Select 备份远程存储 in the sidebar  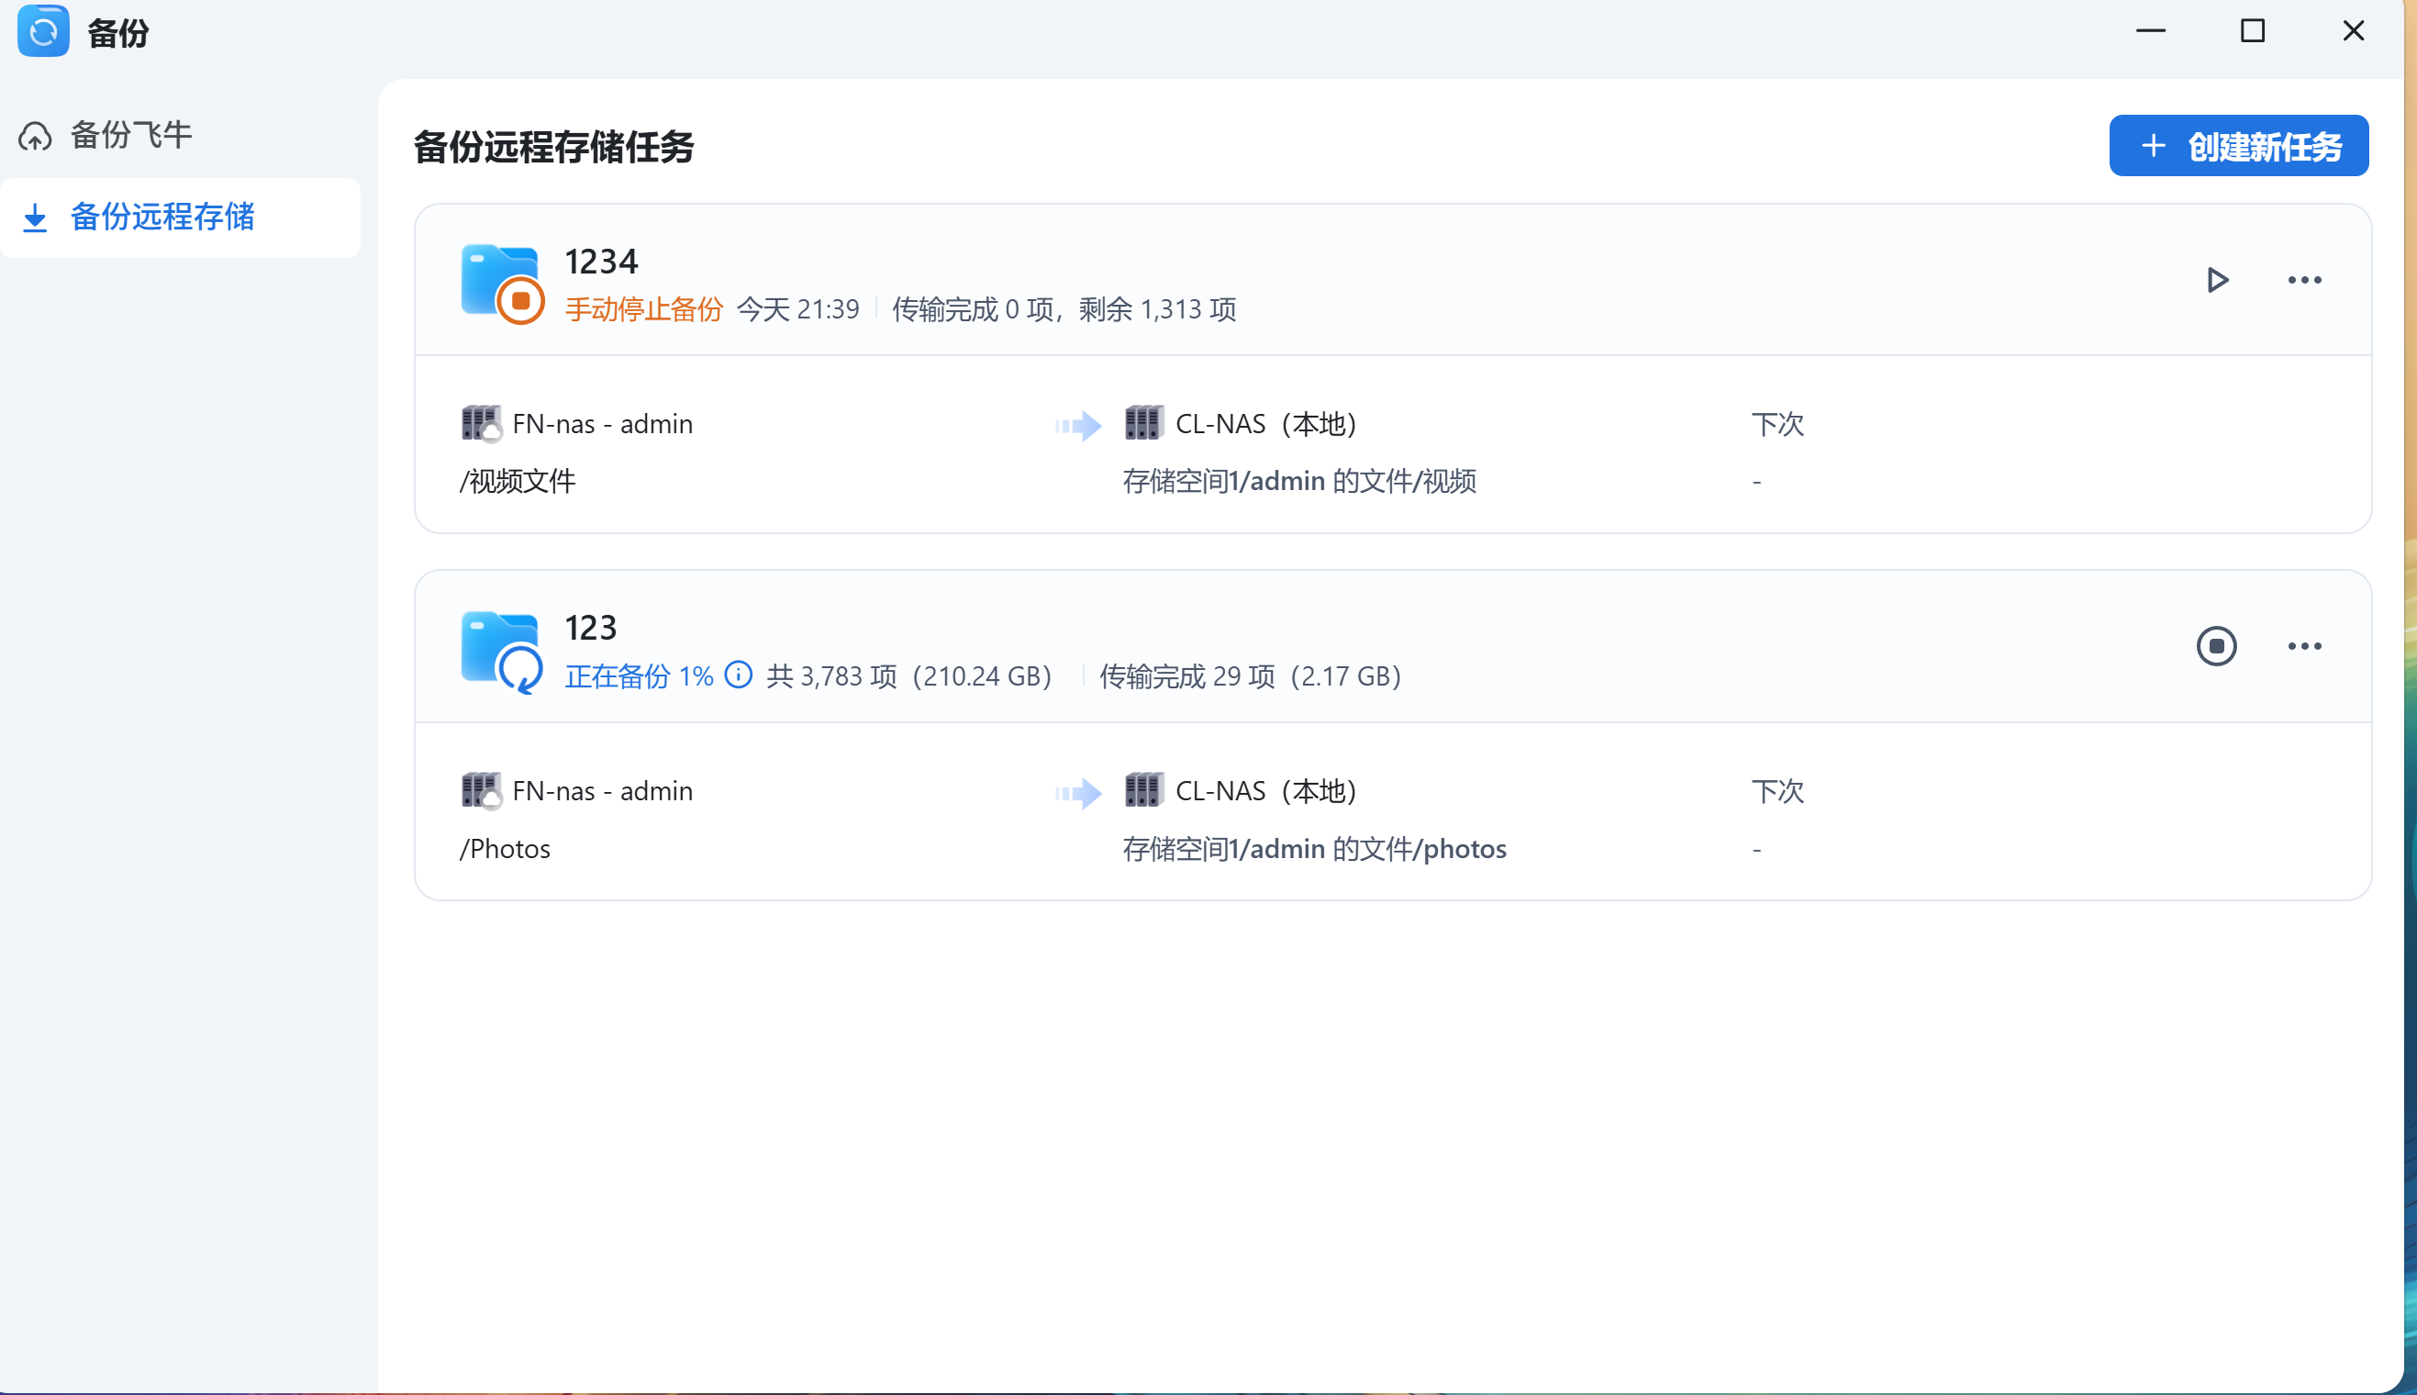tap(164, 218)
